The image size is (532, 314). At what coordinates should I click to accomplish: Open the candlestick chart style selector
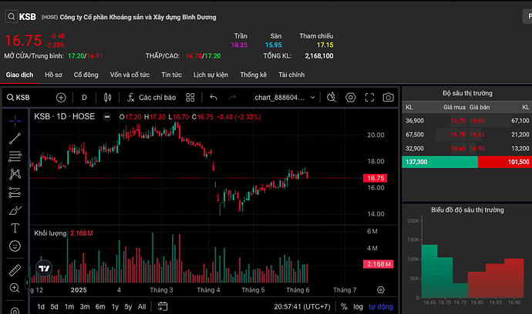click(107, 98)
